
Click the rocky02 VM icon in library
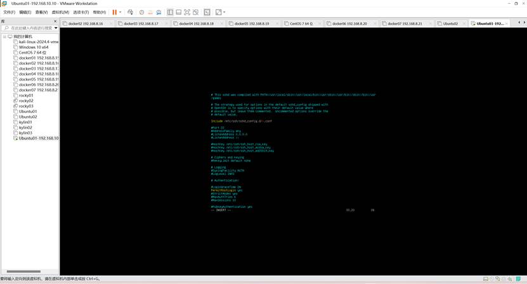(x=15, y=101)
